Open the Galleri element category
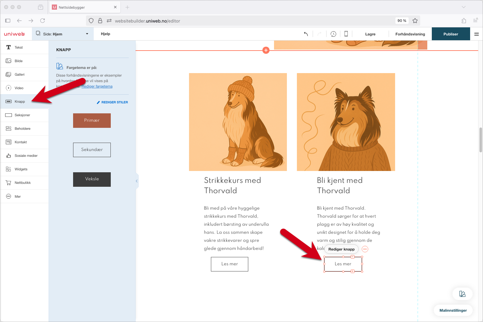483x322 pixels. pos(24,74)
